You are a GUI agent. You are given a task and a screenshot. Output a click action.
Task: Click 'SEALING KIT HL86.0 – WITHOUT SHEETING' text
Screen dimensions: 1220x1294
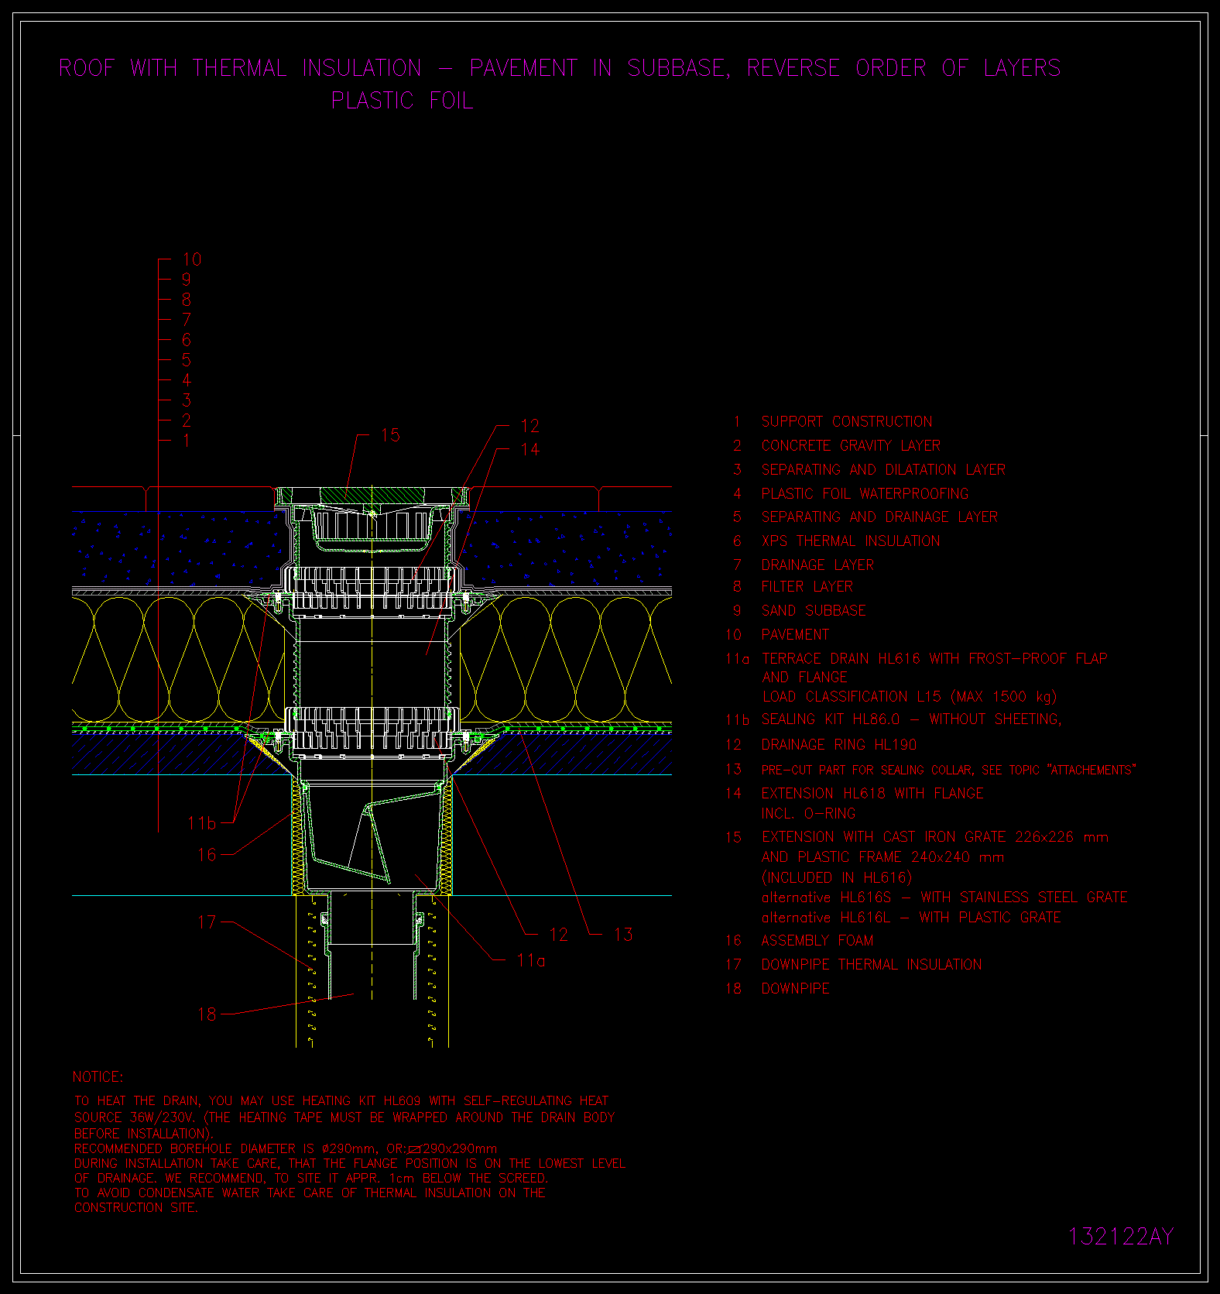[911, 719]
